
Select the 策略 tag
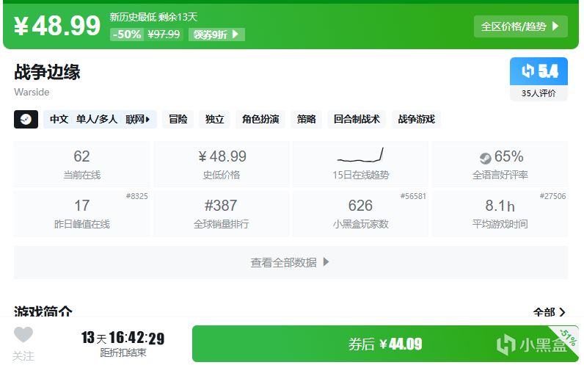(x=306, y=119)
